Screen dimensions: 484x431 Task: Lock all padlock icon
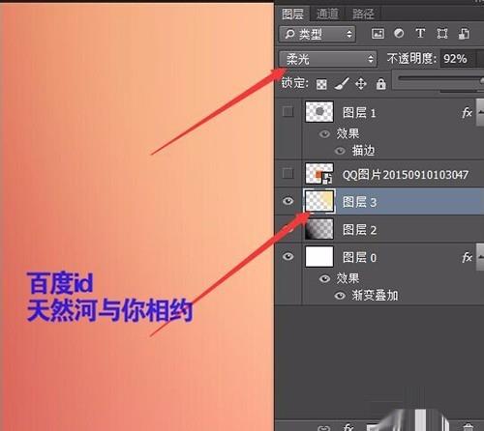click(x=381, y=84)
